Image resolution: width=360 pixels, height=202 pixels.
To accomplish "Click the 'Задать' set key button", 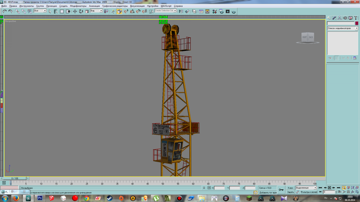I will click(290, 192).
